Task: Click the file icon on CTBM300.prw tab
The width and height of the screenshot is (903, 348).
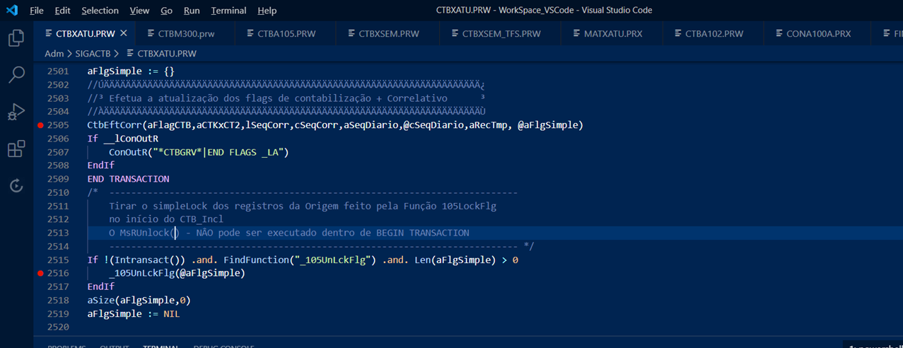Action: 151,33
